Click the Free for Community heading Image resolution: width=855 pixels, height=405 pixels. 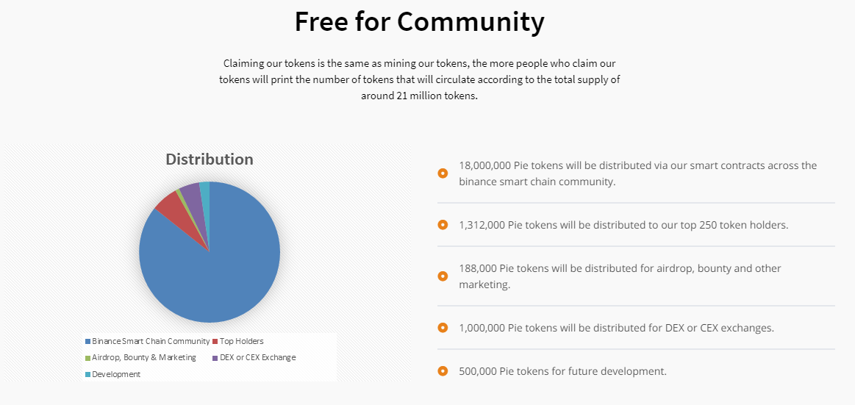coord(419,21)
